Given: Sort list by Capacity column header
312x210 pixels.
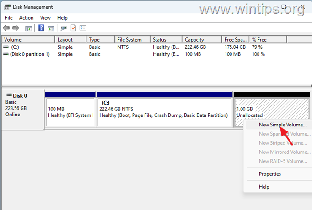Looking at the screenshot, I should (194, 40).
